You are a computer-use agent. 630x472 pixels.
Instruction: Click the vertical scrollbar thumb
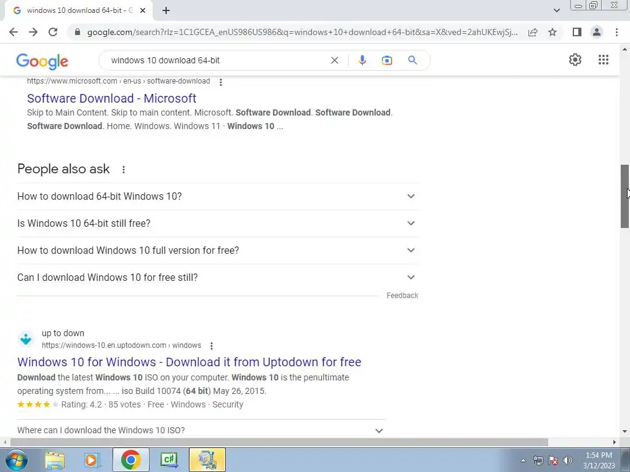(x=624, y=196)
